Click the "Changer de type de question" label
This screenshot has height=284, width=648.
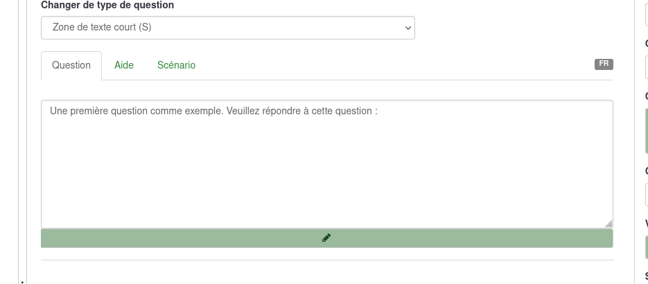pyautogui.click(x=107, y=6)
